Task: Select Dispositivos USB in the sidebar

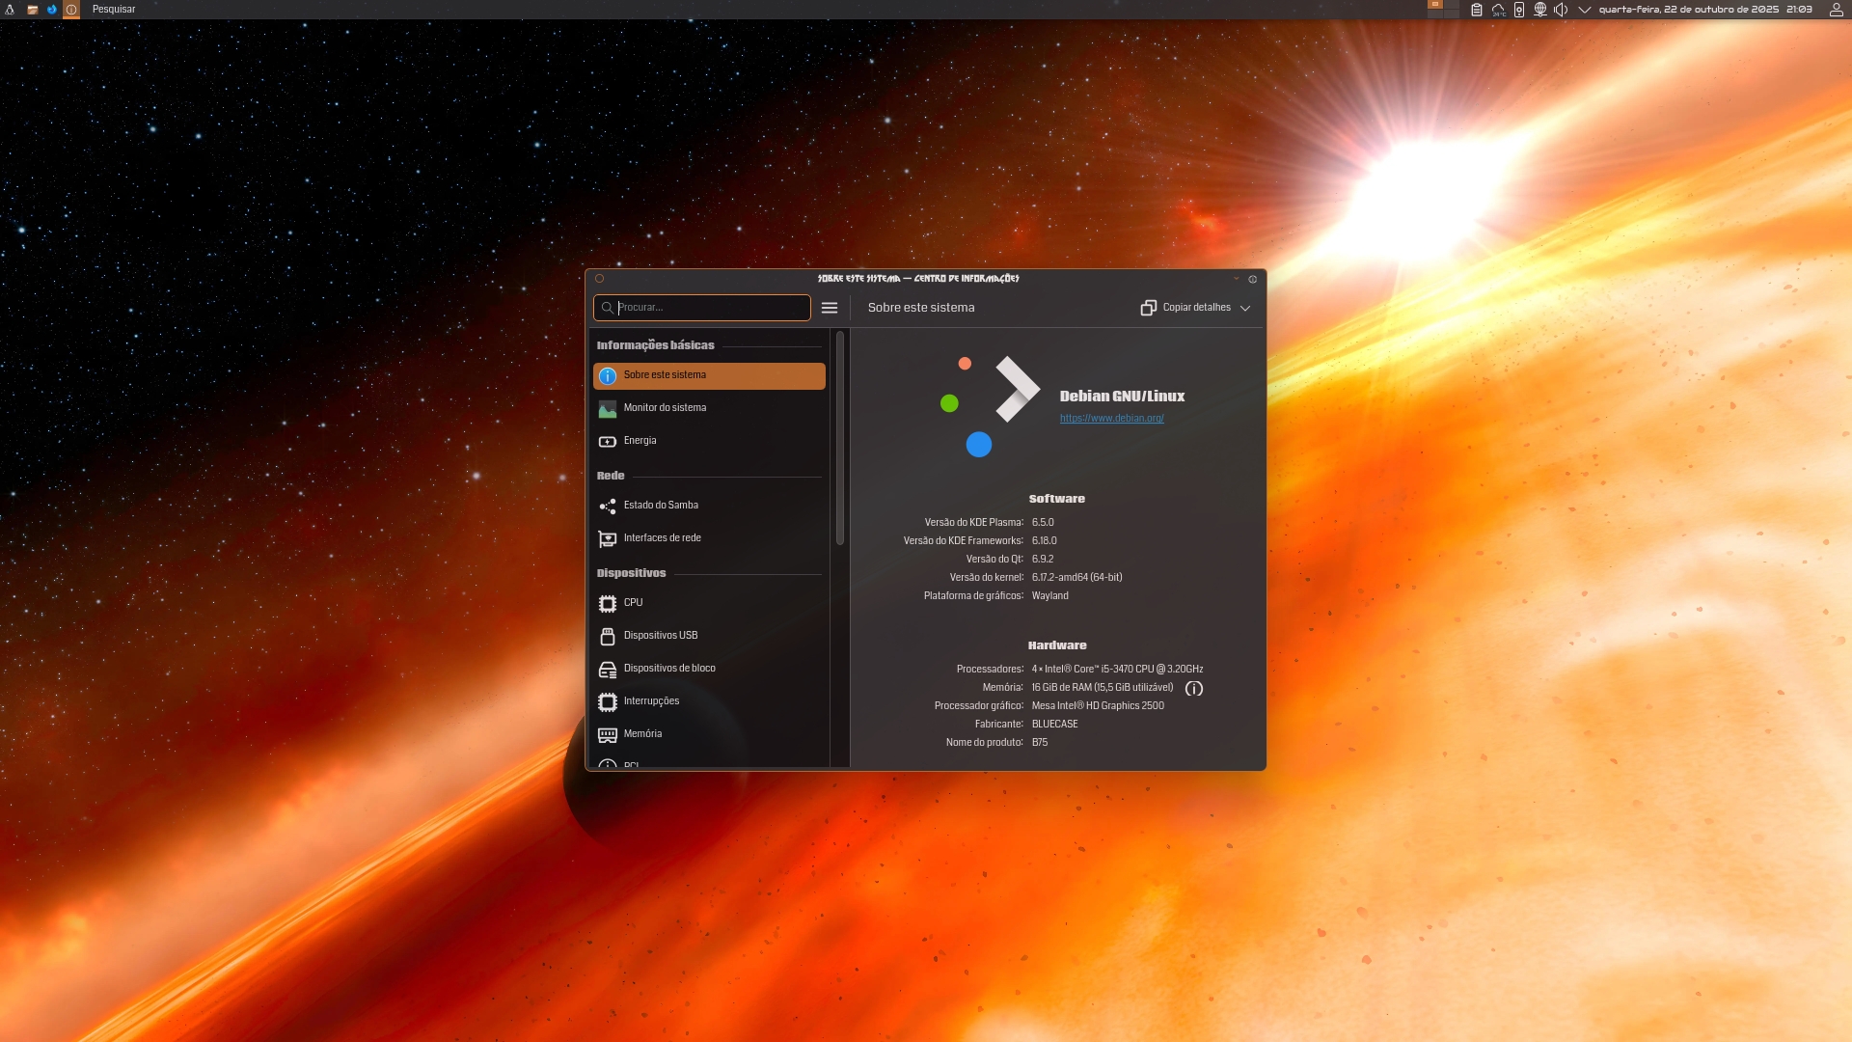Action: 709,636
